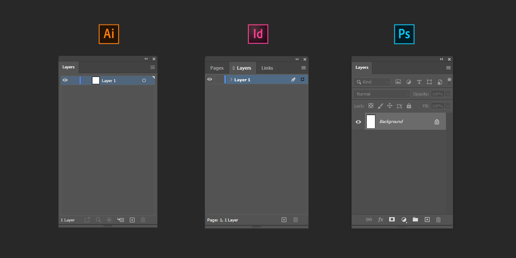Lock image pixels brush icon
516x258 pixels.
pyautogui.click(x=381, y=106)
